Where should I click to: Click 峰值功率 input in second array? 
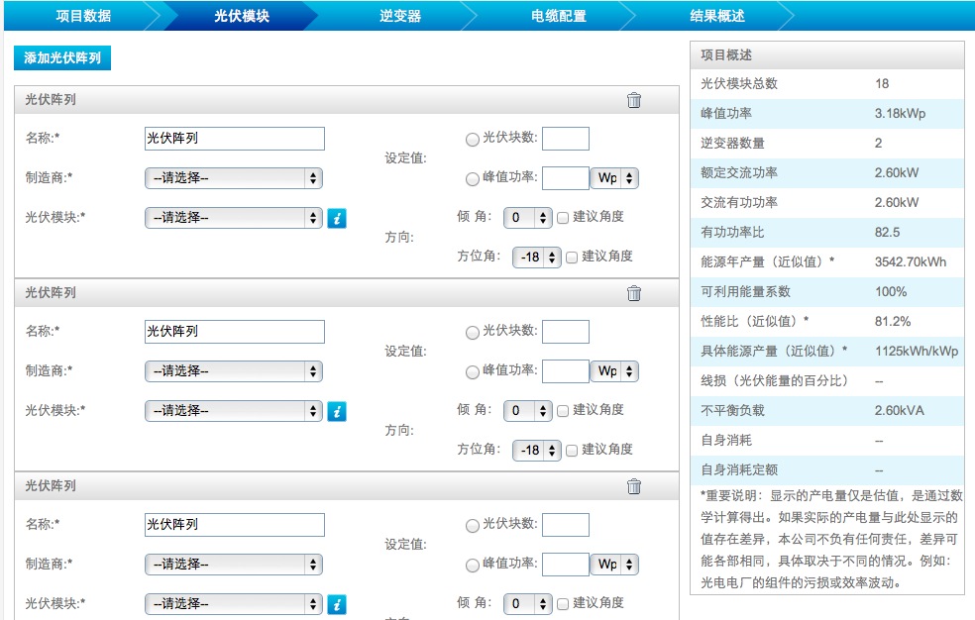(565, 371)
